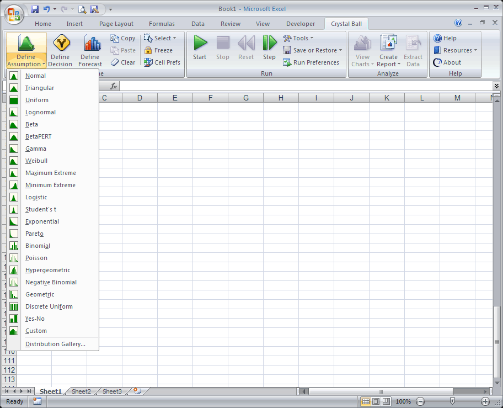Open the Create Report dropdown
The width and height of the screenshot is (503, 408).
(399, 64)
